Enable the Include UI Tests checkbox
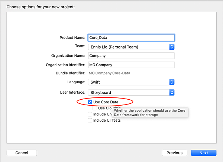 (90, 121)
